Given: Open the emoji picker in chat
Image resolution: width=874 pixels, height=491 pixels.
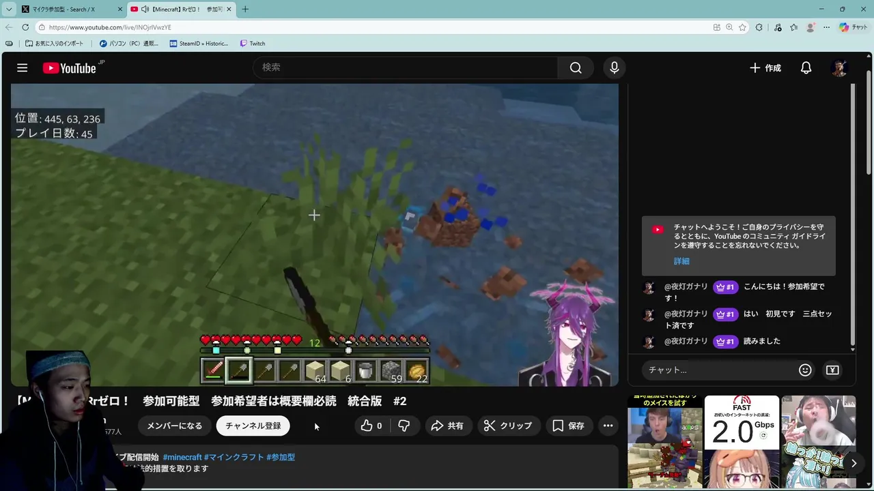Looking at the screenshot, I should point(805,370).
